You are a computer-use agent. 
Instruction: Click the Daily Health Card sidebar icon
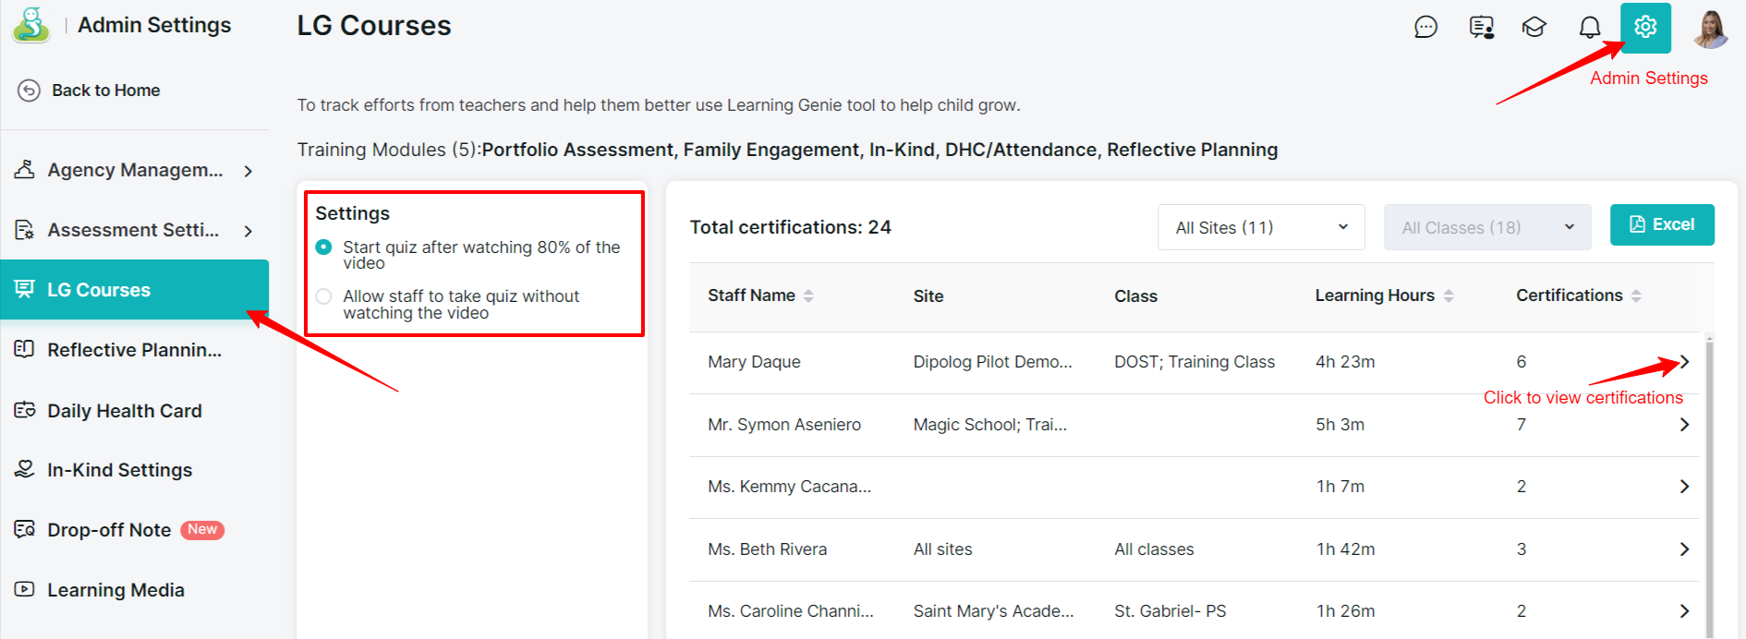(25, 410)
